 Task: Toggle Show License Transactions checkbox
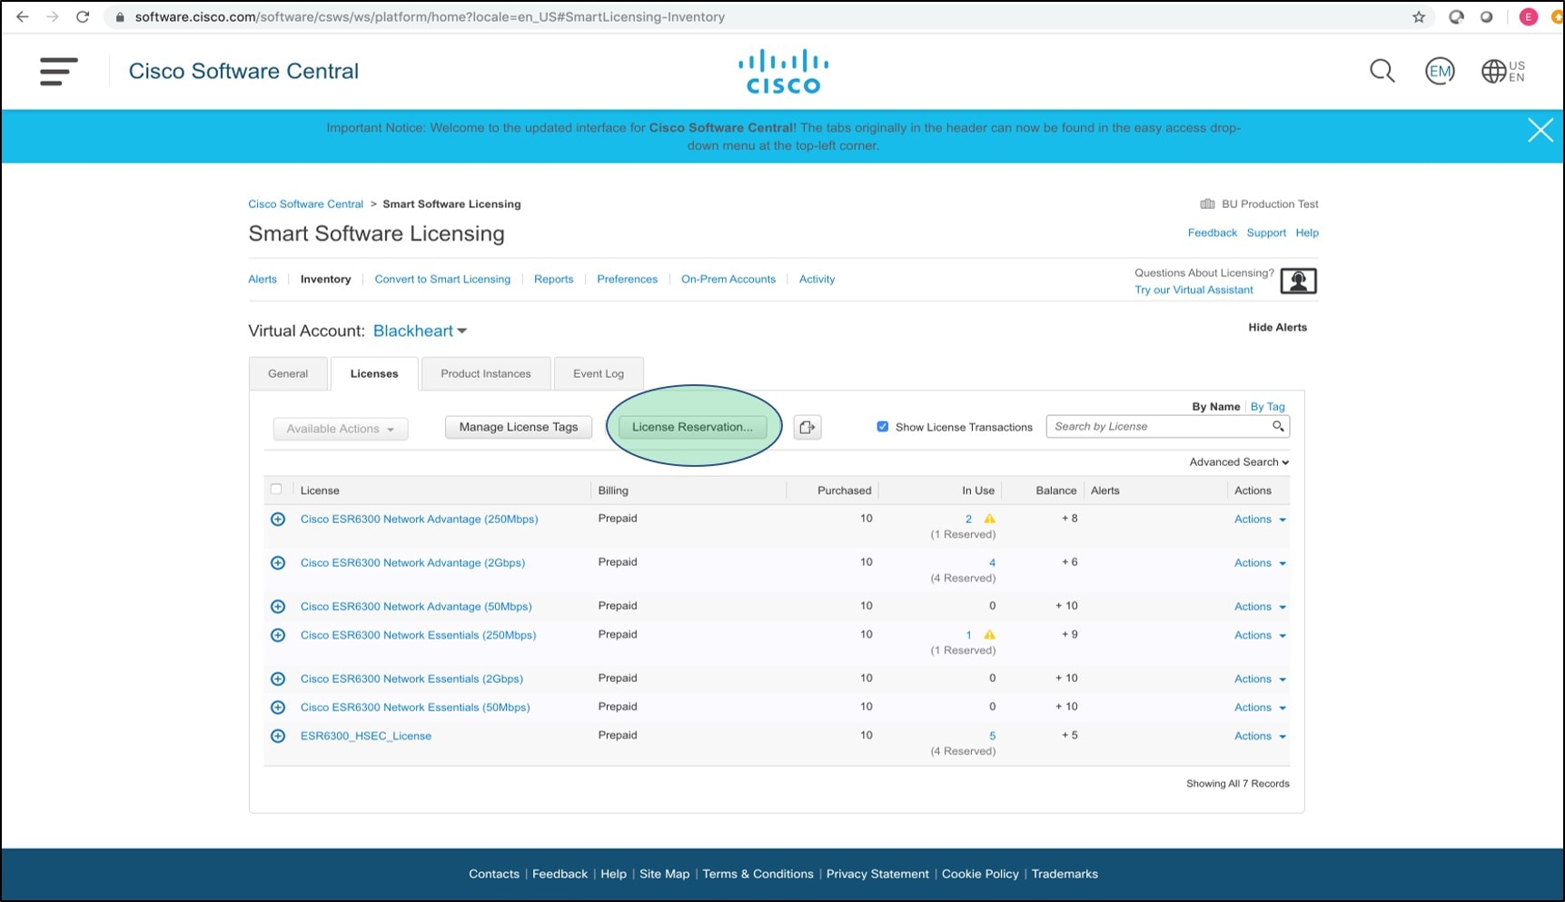882,426
